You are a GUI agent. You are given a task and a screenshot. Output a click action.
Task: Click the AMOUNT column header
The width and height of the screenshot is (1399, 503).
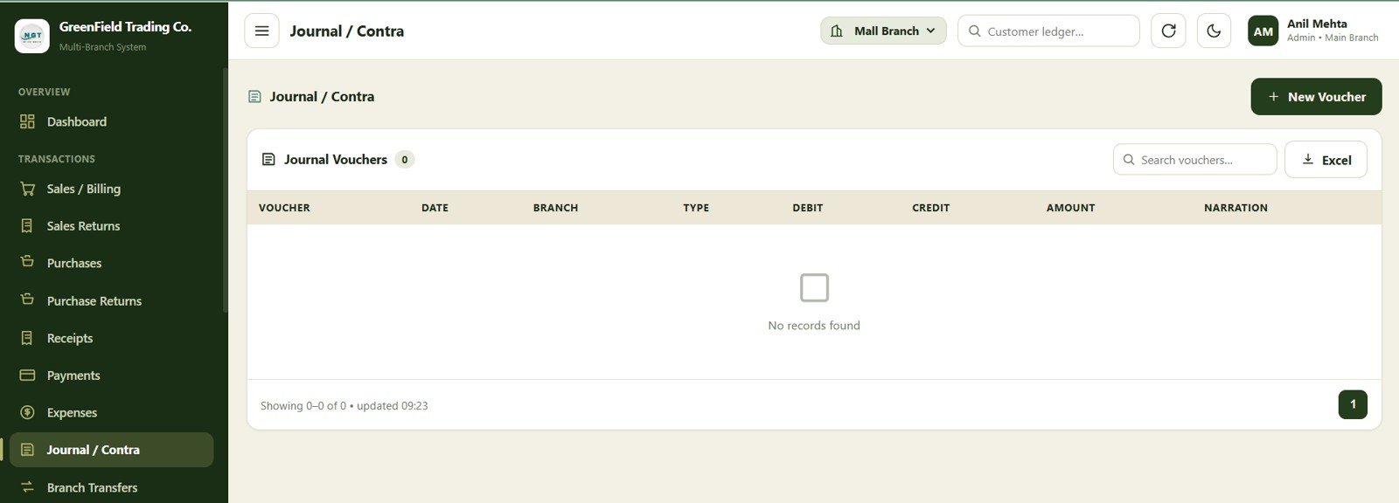tap(1070, 208)
